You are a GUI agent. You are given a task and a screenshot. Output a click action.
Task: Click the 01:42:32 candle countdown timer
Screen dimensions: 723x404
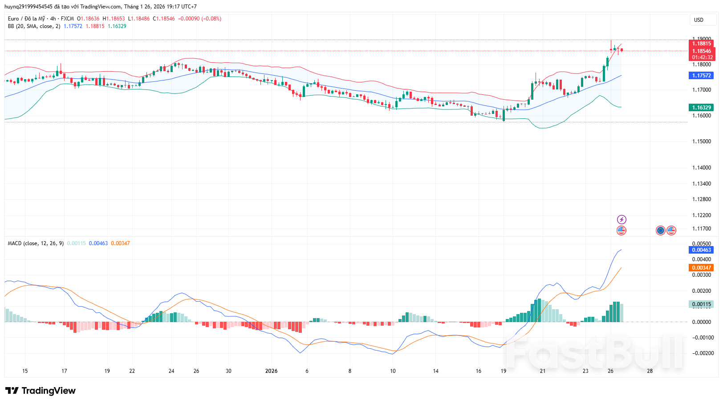pos(701,57)
